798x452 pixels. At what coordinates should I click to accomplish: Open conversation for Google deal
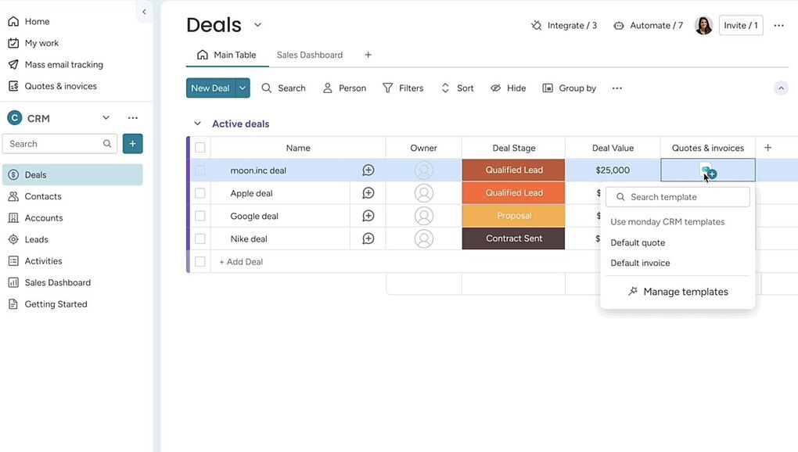368,216
